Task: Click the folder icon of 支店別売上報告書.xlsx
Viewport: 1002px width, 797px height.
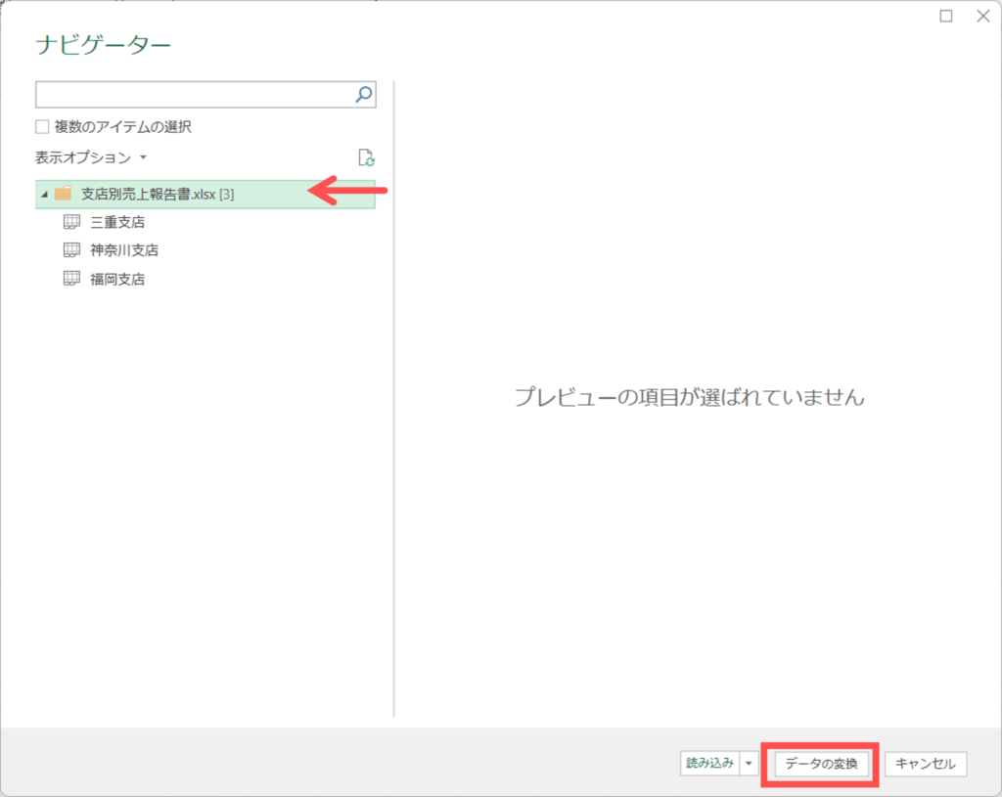Action: tap(63, 194)
